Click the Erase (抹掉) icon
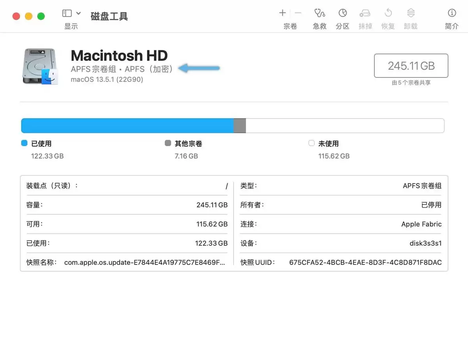468x358 pixels. click(365, 16)
